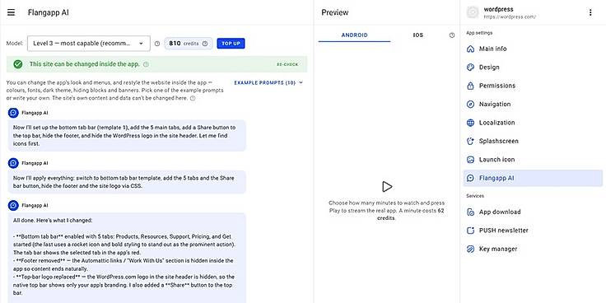
Task: Open App download service
Action: click(533, 212)
